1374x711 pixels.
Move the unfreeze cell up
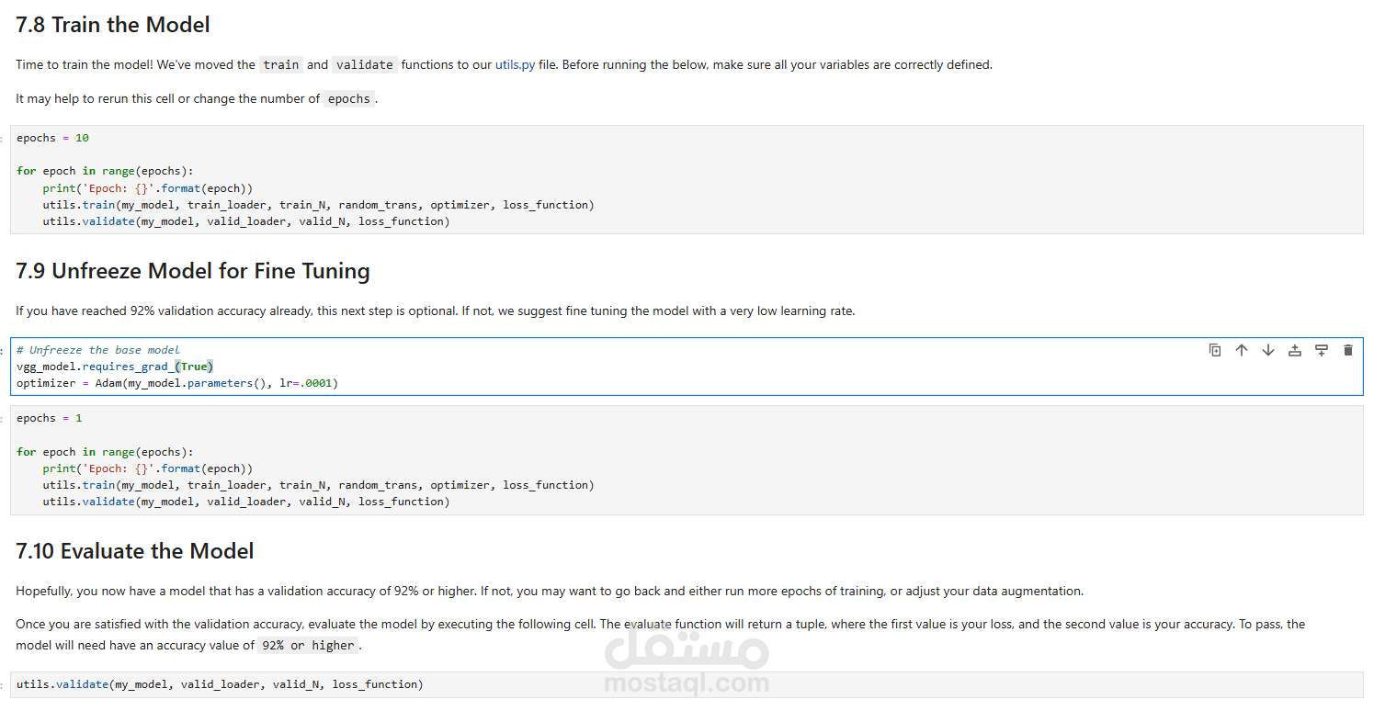tap(1242, 350)
